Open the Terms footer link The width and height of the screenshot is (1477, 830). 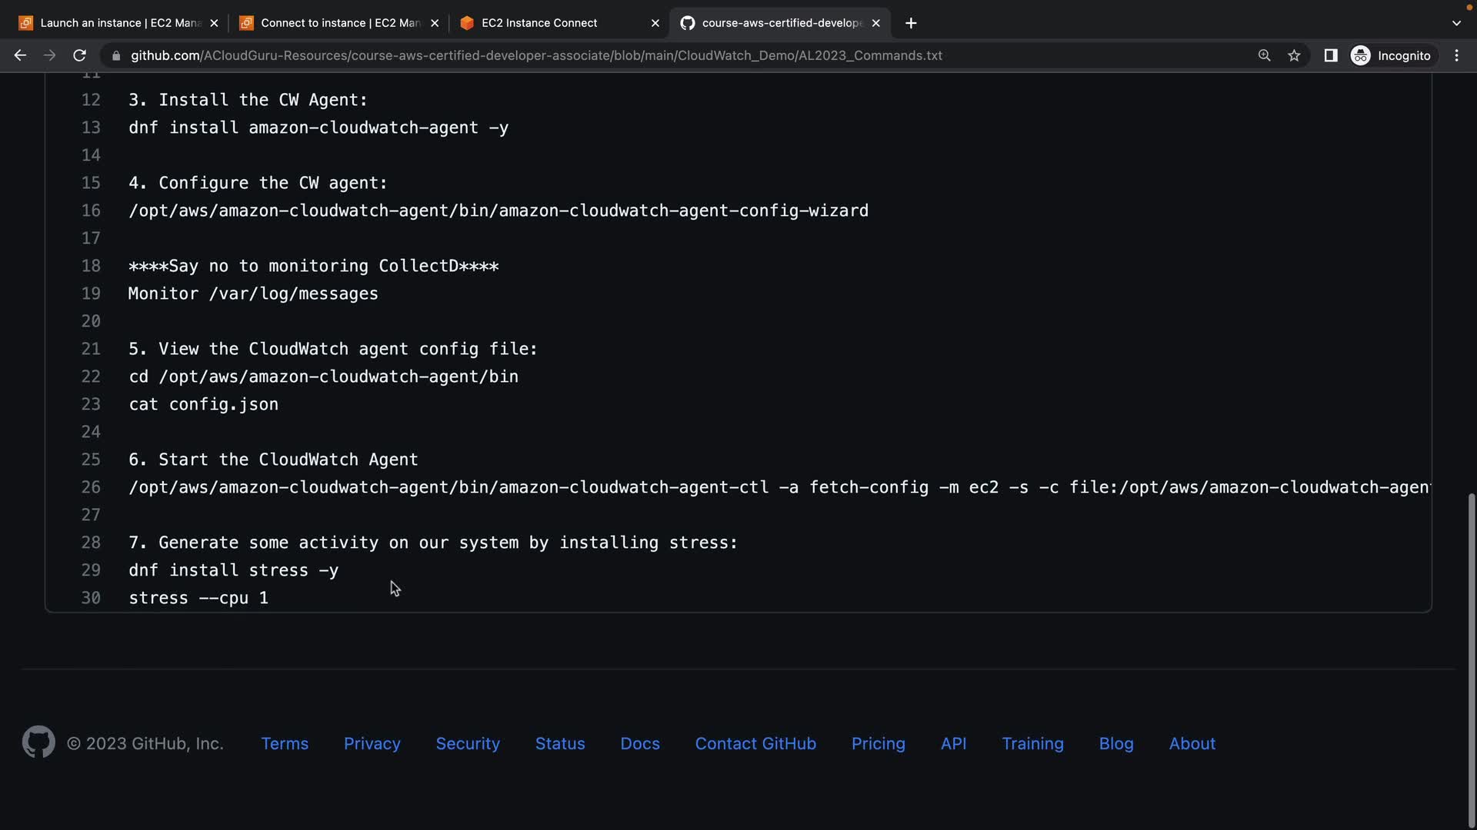tap(285, 743)
